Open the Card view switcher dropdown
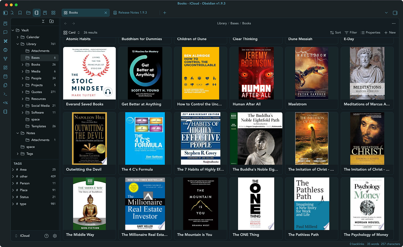Screen dimensions: 403x247 (x=72, y=33)
